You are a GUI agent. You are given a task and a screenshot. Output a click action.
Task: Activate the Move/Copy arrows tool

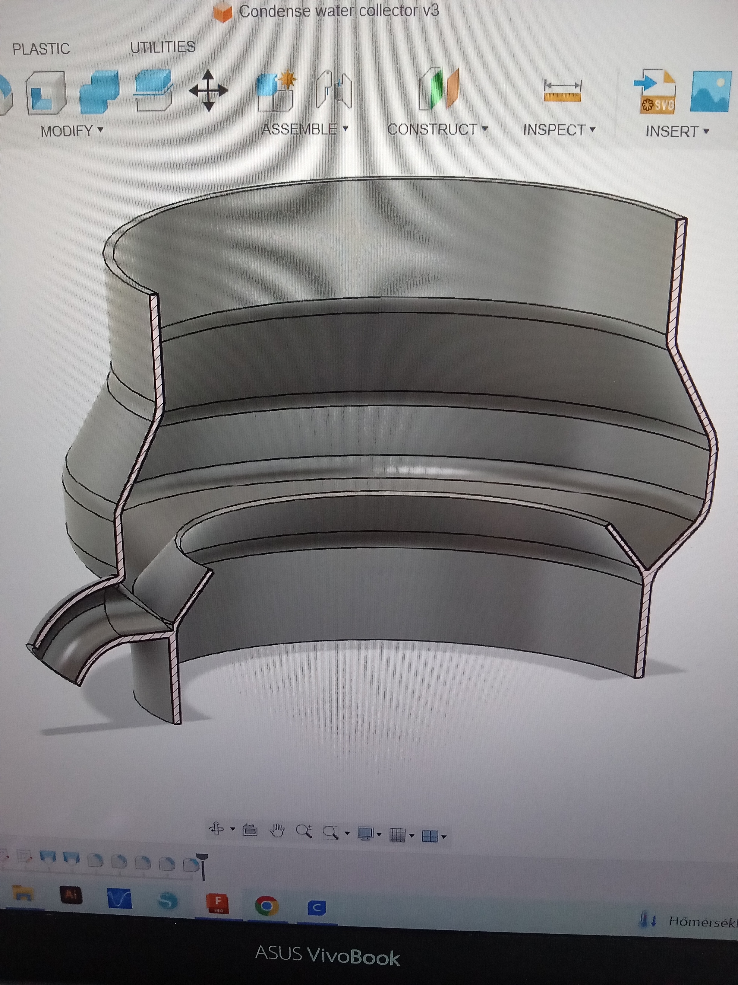point(208,91)
